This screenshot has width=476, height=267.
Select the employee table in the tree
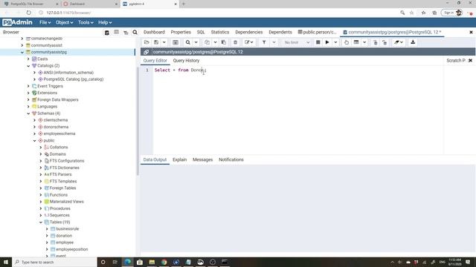(65, 243)
